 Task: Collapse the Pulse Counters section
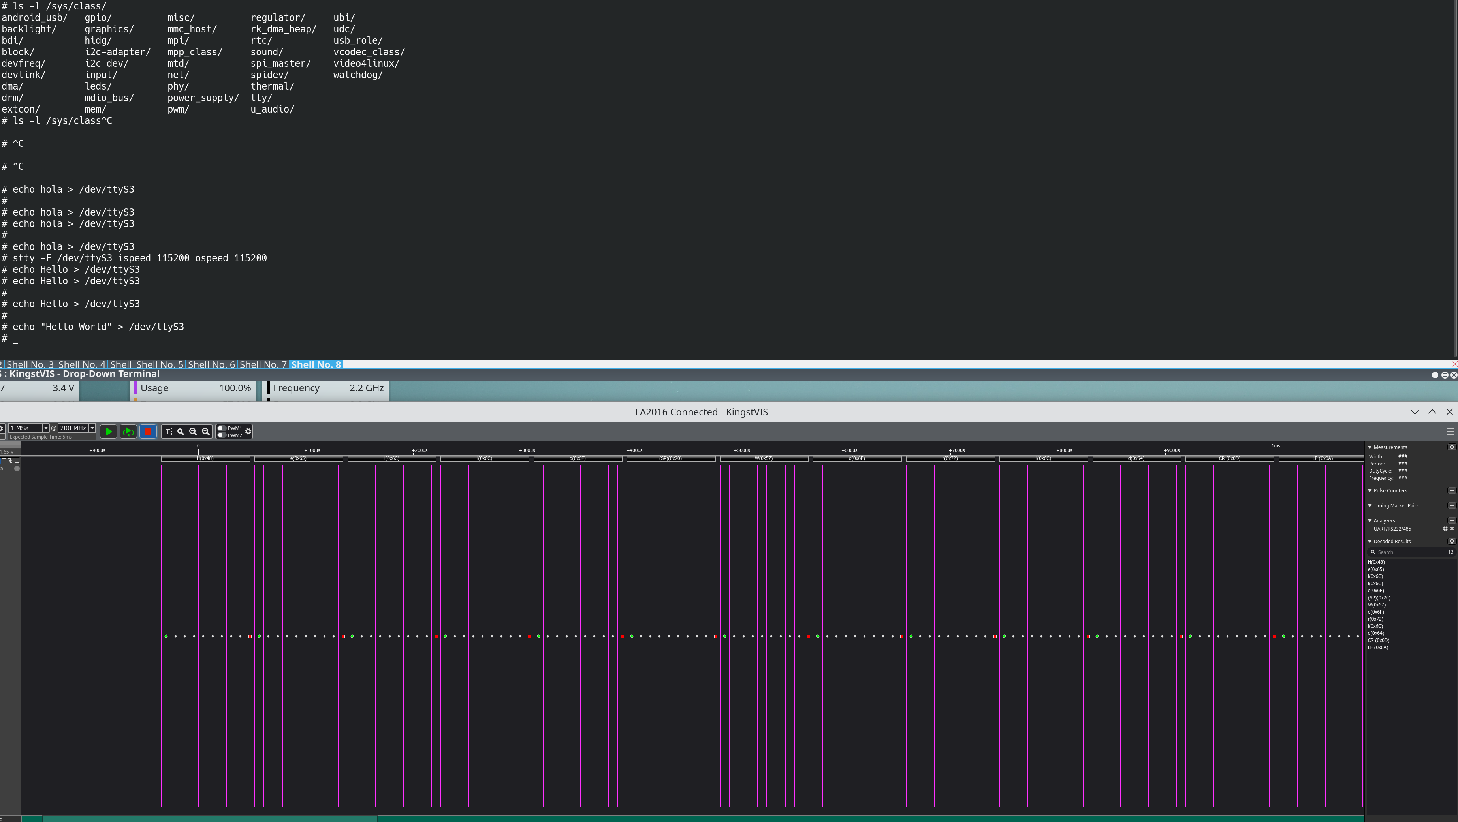pos(1370,490)
